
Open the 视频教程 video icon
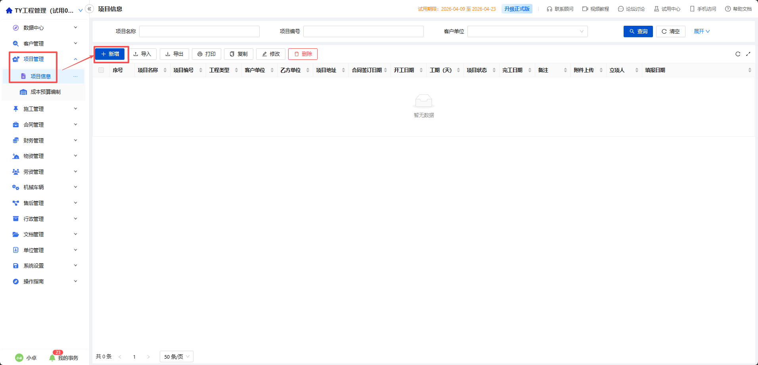(x=585, y=9)
